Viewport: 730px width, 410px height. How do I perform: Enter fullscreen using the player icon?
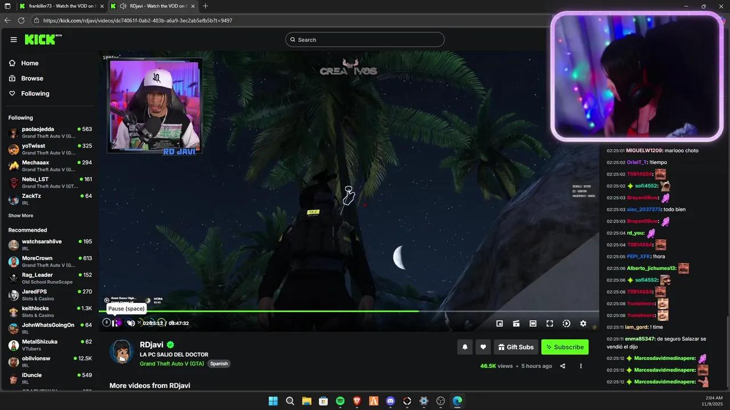(549, 323)
